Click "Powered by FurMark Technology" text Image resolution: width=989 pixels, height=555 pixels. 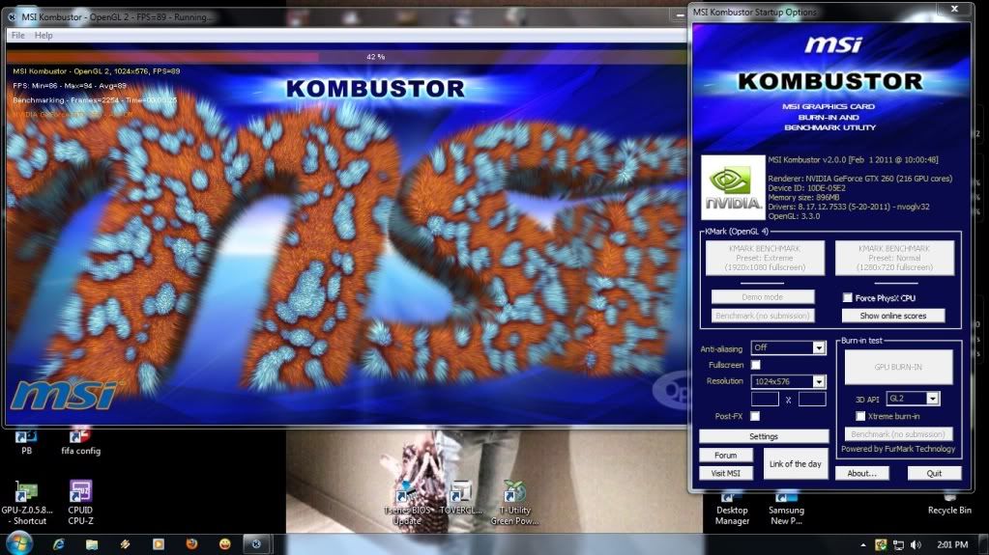point(898,449)
